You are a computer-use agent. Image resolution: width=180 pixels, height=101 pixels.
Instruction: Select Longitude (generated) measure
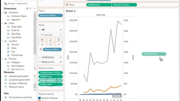pos(19,80)
